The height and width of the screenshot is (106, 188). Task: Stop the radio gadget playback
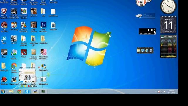tap(152, 30)
